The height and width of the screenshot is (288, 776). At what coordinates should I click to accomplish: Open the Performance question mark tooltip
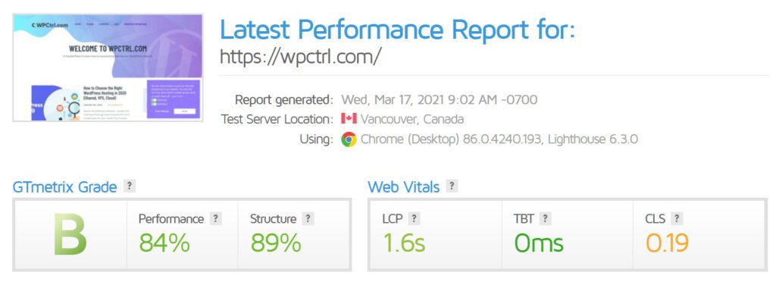[214, 219]
